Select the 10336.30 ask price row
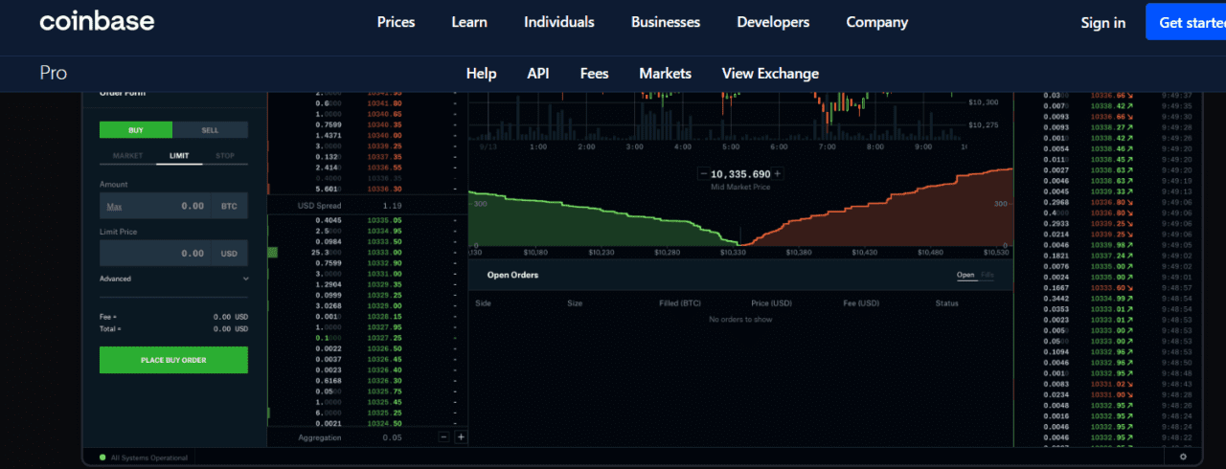Image resolution: width=1226 pixels, height=469 pixels. point(367,189)
